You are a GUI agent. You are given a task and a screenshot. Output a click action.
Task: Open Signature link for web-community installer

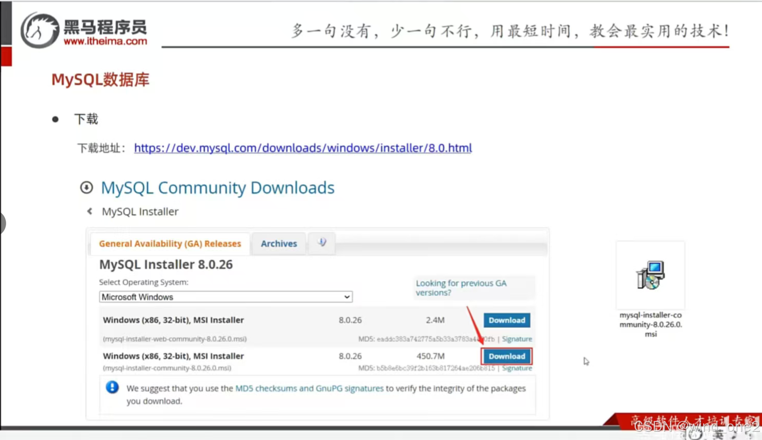[517, 339]
